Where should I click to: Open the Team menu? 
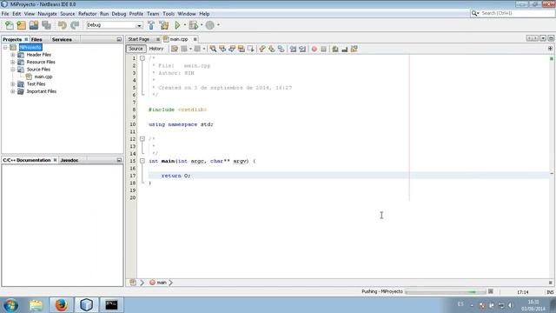tap(153, 14)
